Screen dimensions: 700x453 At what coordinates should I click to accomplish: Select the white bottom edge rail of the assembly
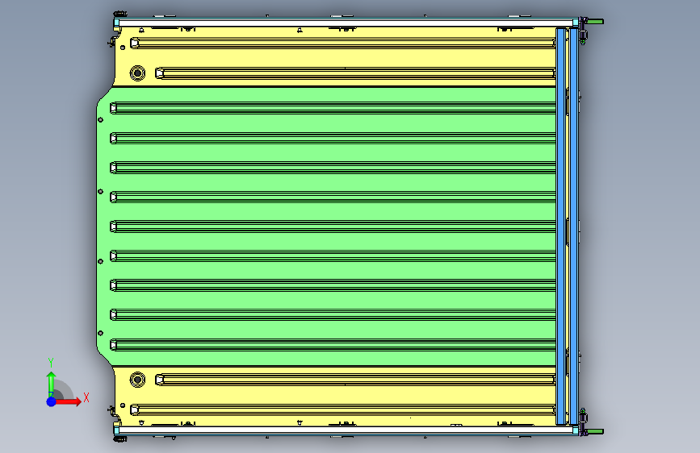pyautogui.click(x=346, y=430)
